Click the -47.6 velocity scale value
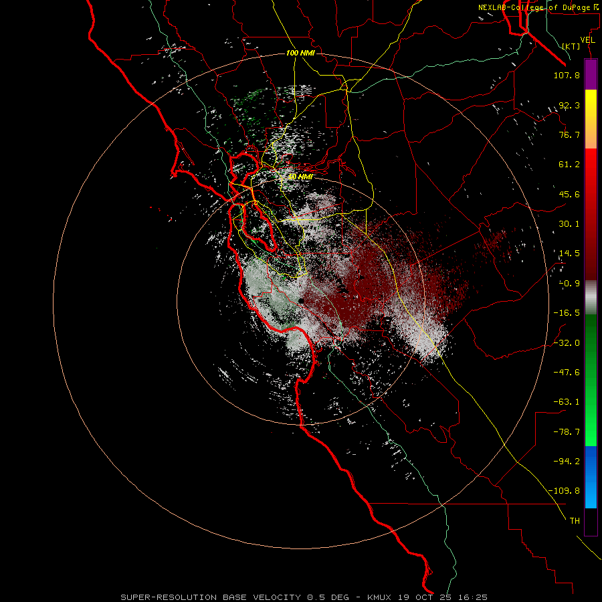Screen dimensions: 602x602 click(x=567, y=373)
